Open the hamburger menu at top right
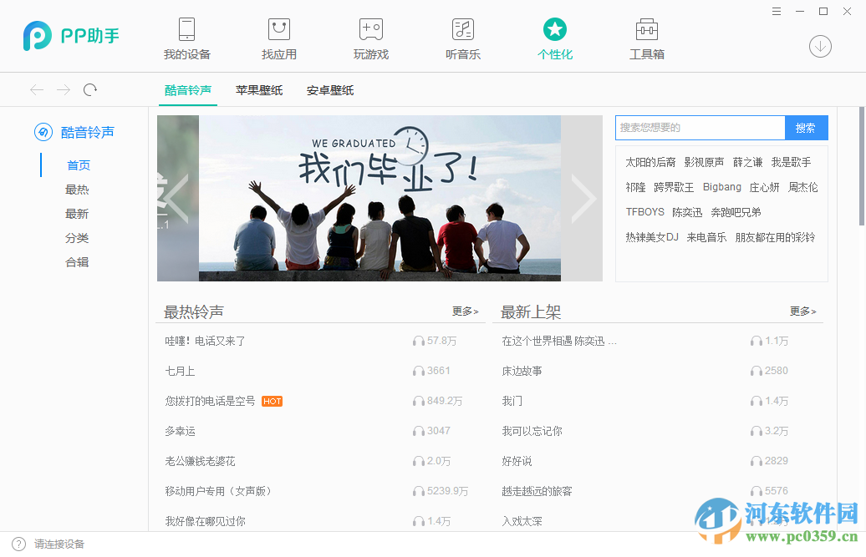The height and width of the screenshot is (557, 866). click(x=776, y=11)
